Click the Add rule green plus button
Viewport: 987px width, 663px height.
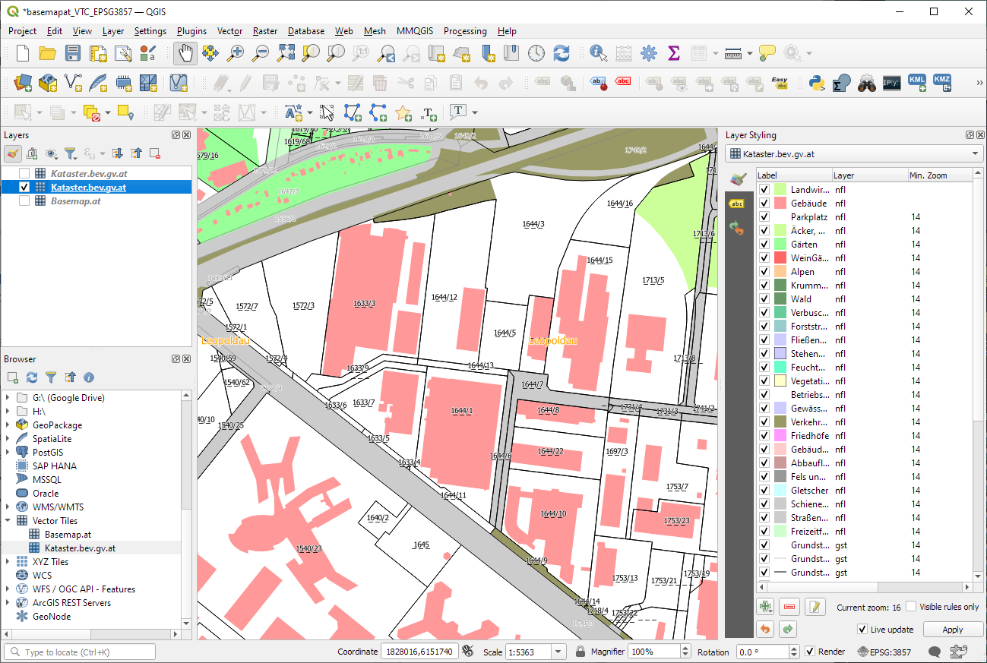765,607
